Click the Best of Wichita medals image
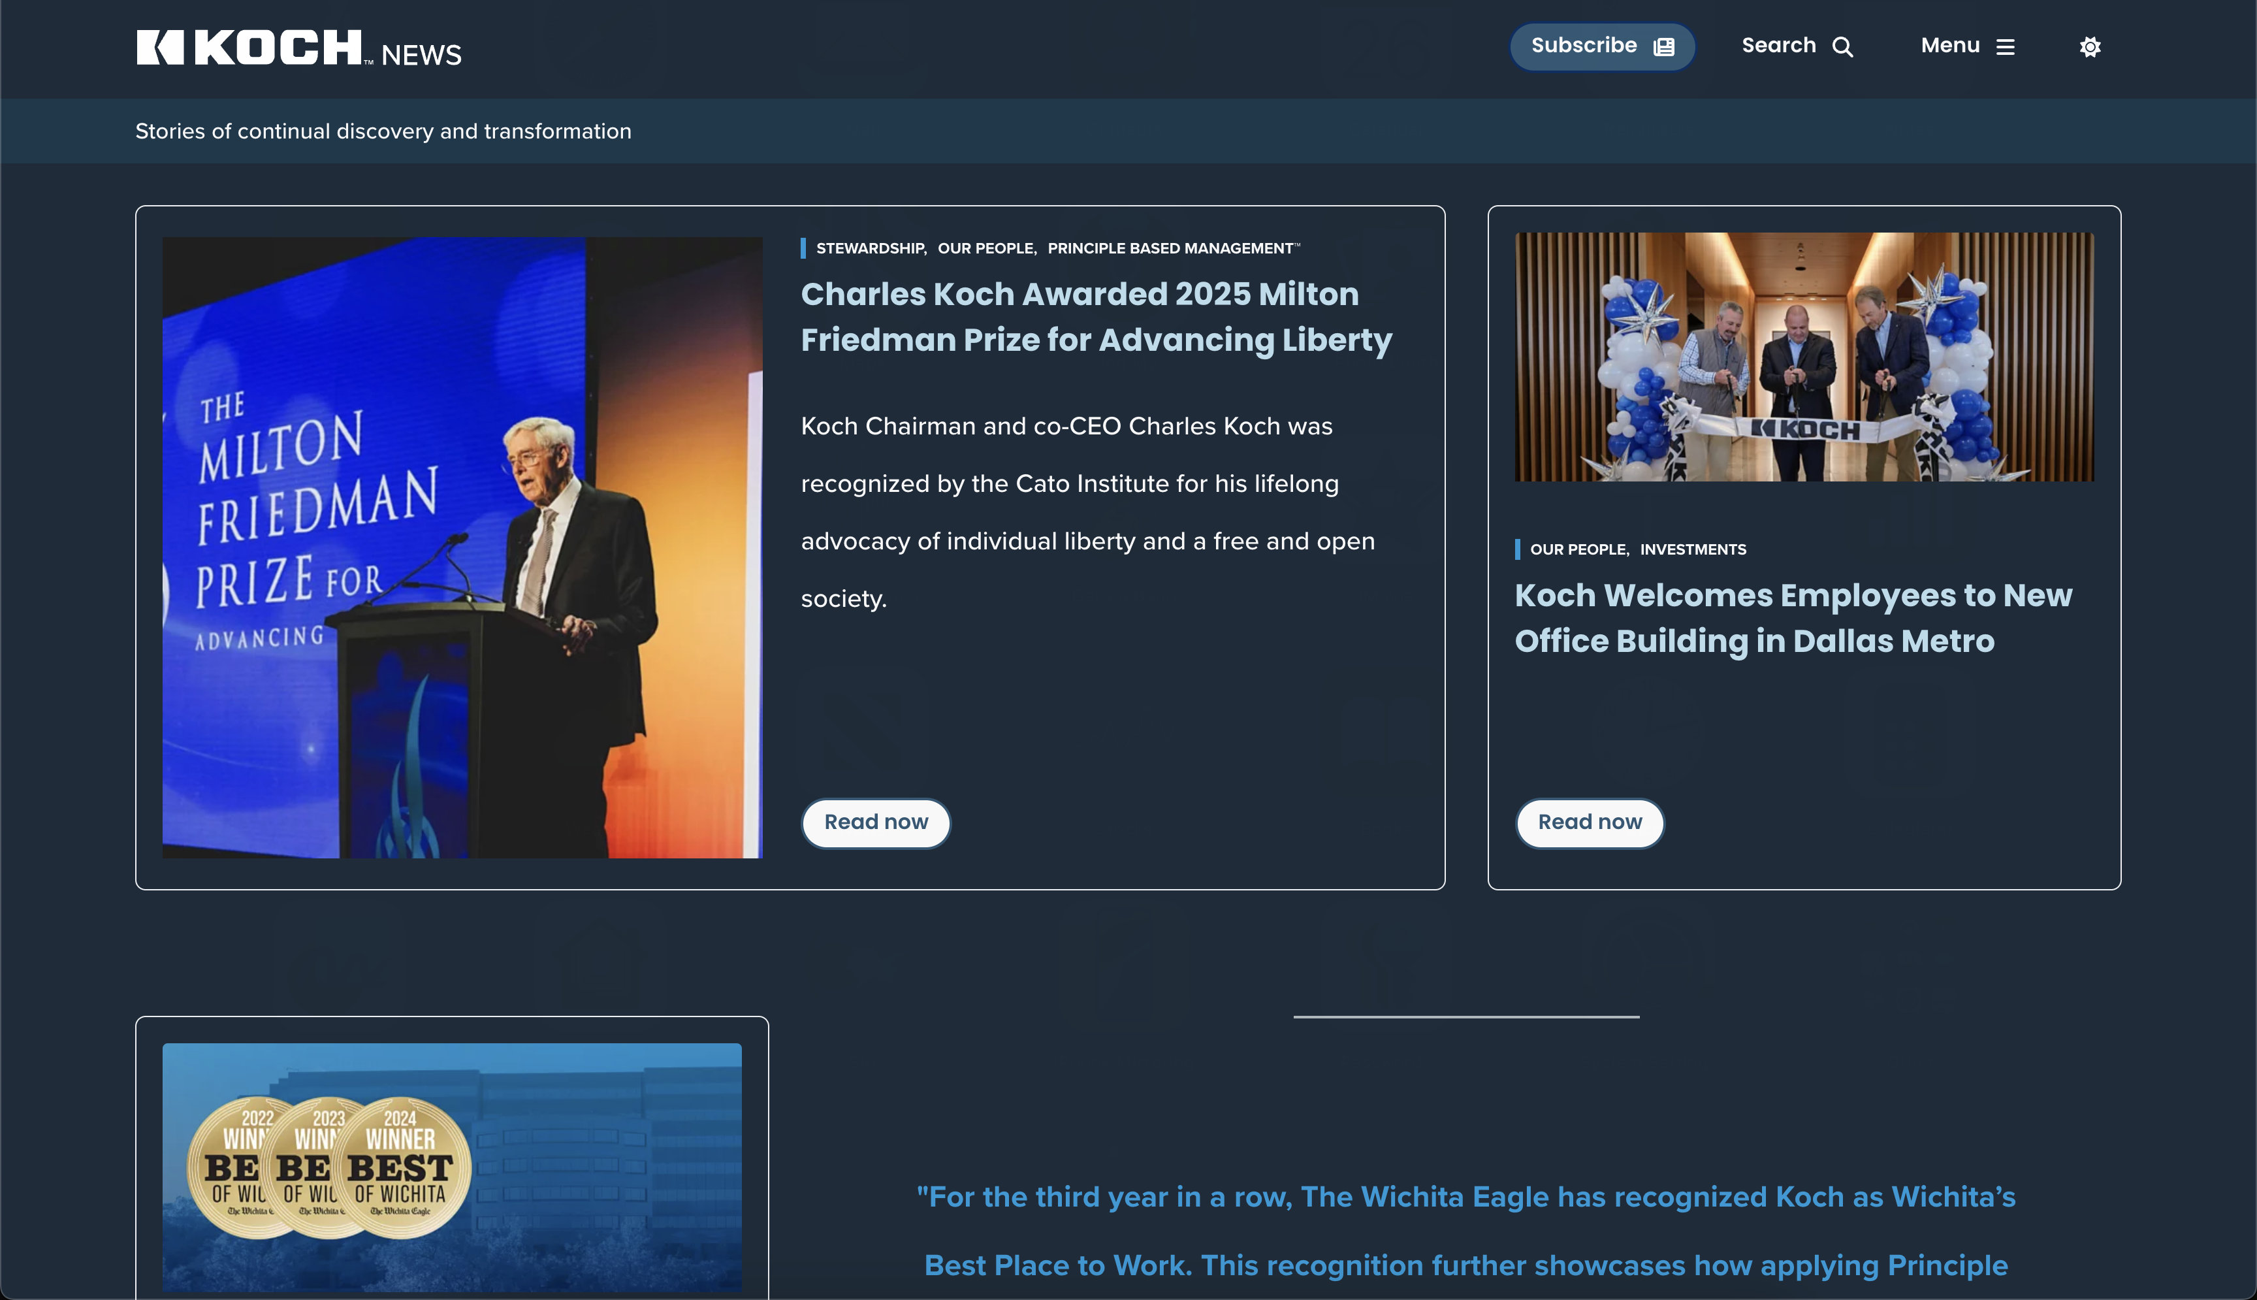This screenshot has height=1300, width=2257. point(451,1166)
